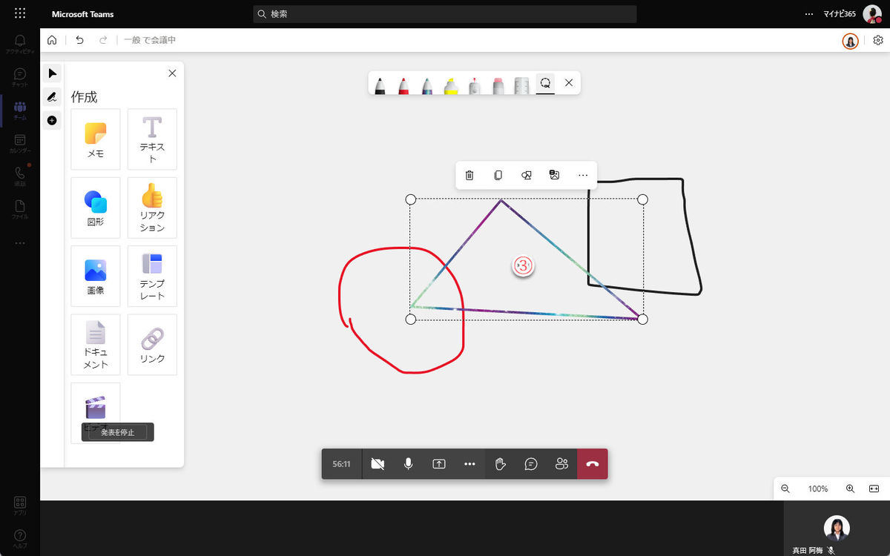
Task: Open more options for selection
Action: coord(583,175)
